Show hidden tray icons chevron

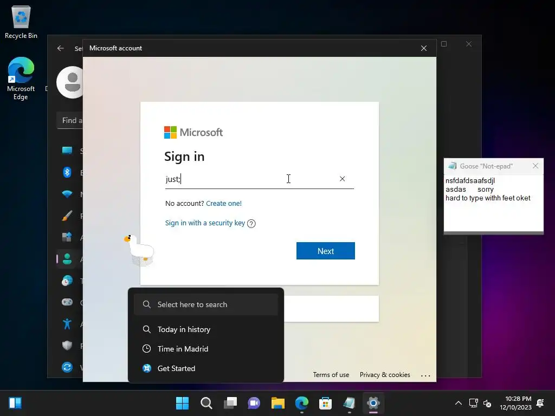click(459, 403)
